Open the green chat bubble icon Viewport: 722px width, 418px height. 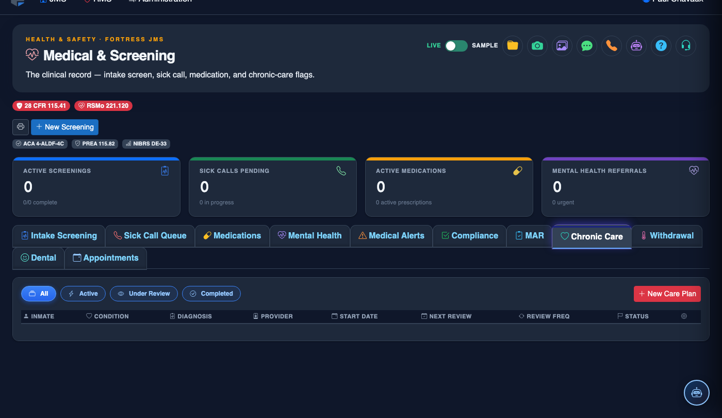[587, 45]
